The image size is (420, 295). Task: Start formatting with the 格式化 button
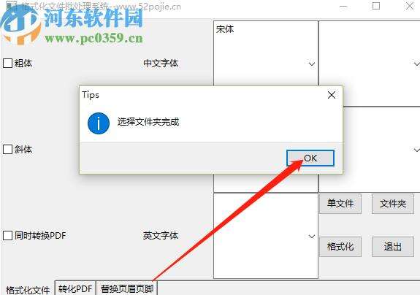click(x=340, y=247)
